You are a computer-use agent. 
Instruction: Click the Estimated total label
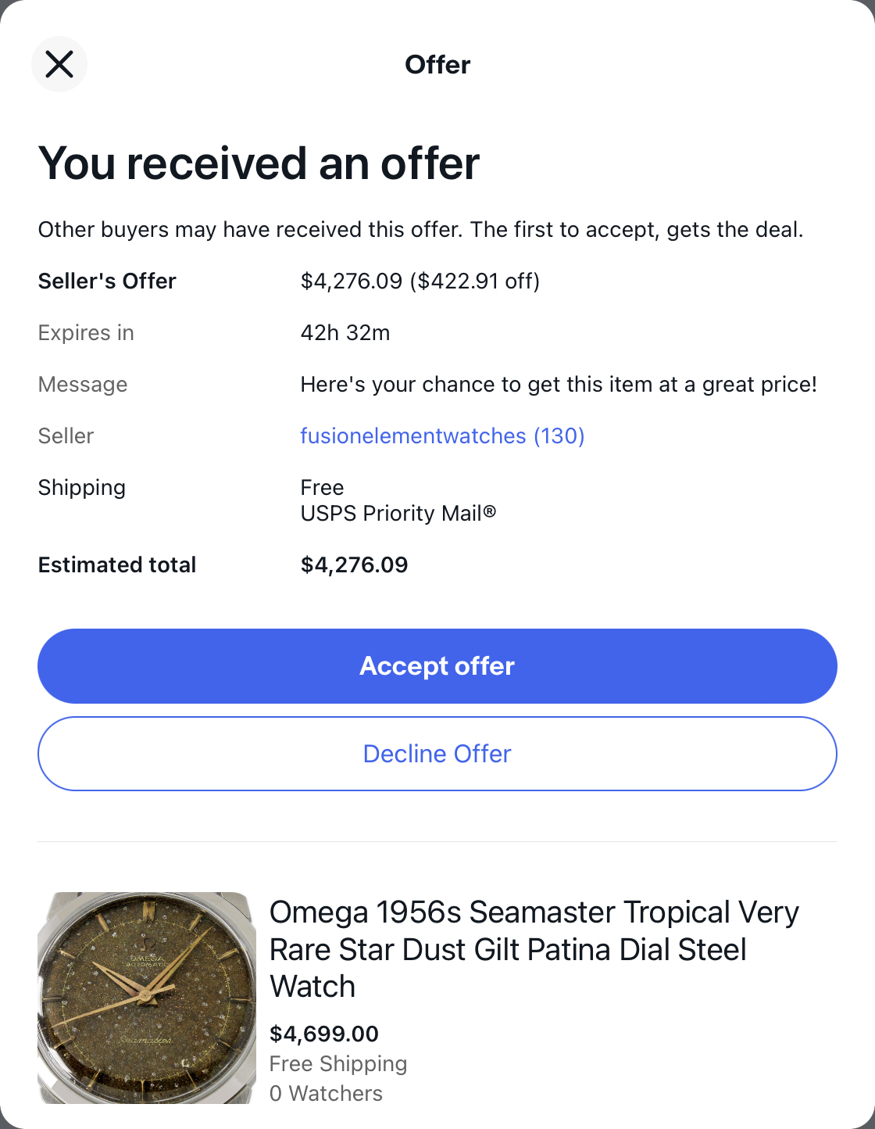(117, 564)
